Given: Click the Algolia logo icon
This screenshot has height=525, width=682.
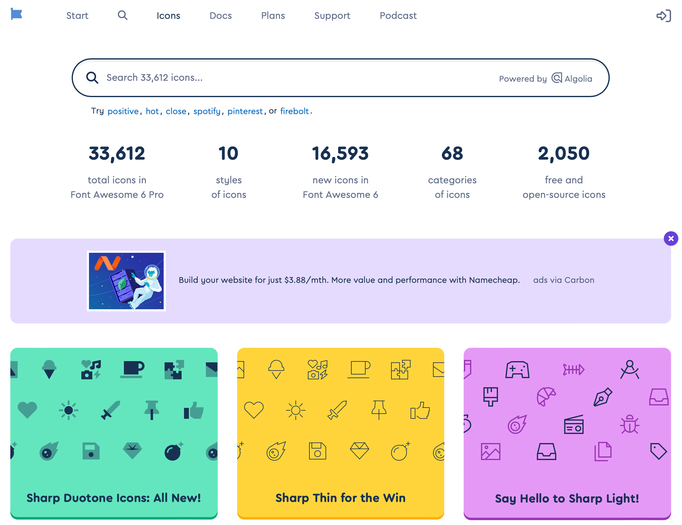Looking at the screenshot, I should pyautogui.click(x=557, y=78).
